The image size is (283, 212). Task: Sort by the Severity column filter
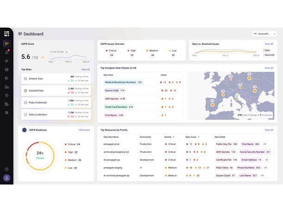click(x=174, y=137)
